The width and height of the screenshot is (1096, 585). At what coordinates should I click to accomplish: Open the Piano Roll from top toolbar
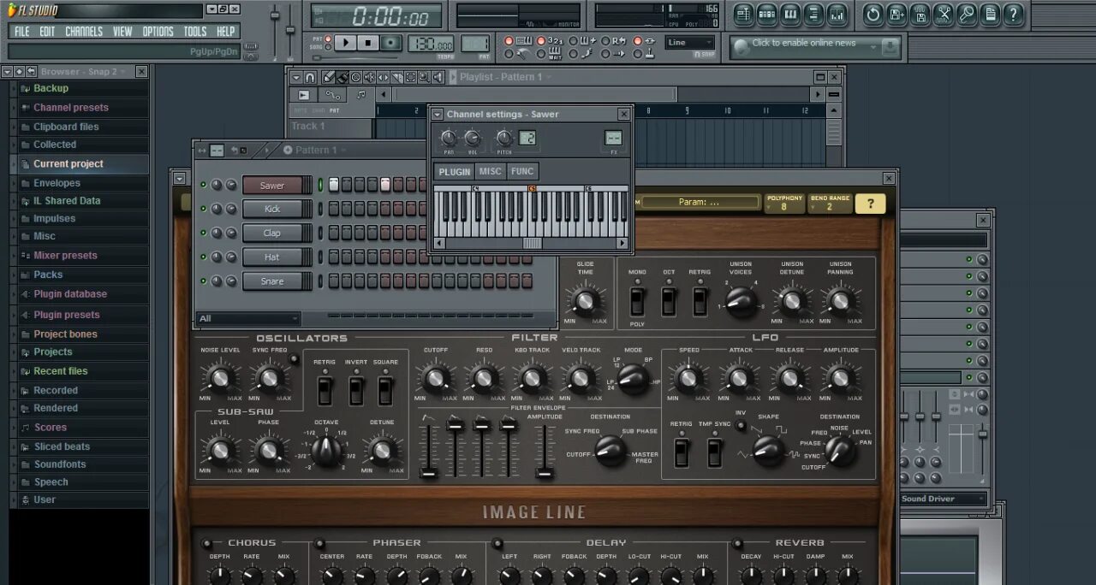click(790, 14)
